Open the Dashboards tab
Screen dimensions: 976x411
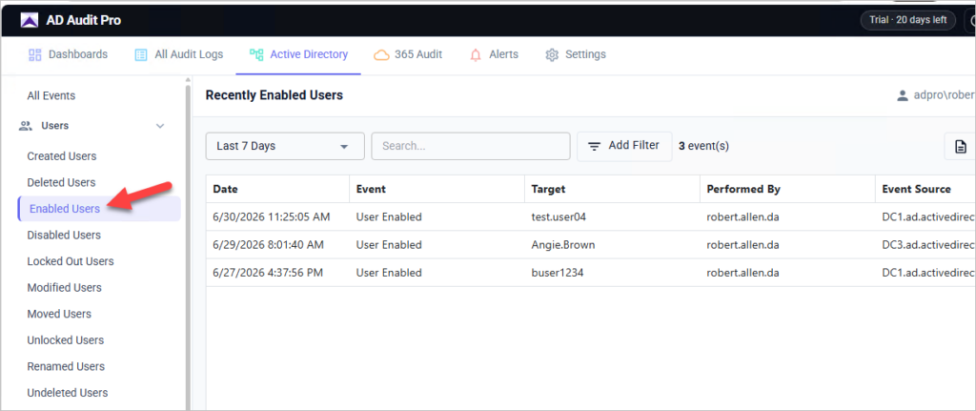click(68, 54)
